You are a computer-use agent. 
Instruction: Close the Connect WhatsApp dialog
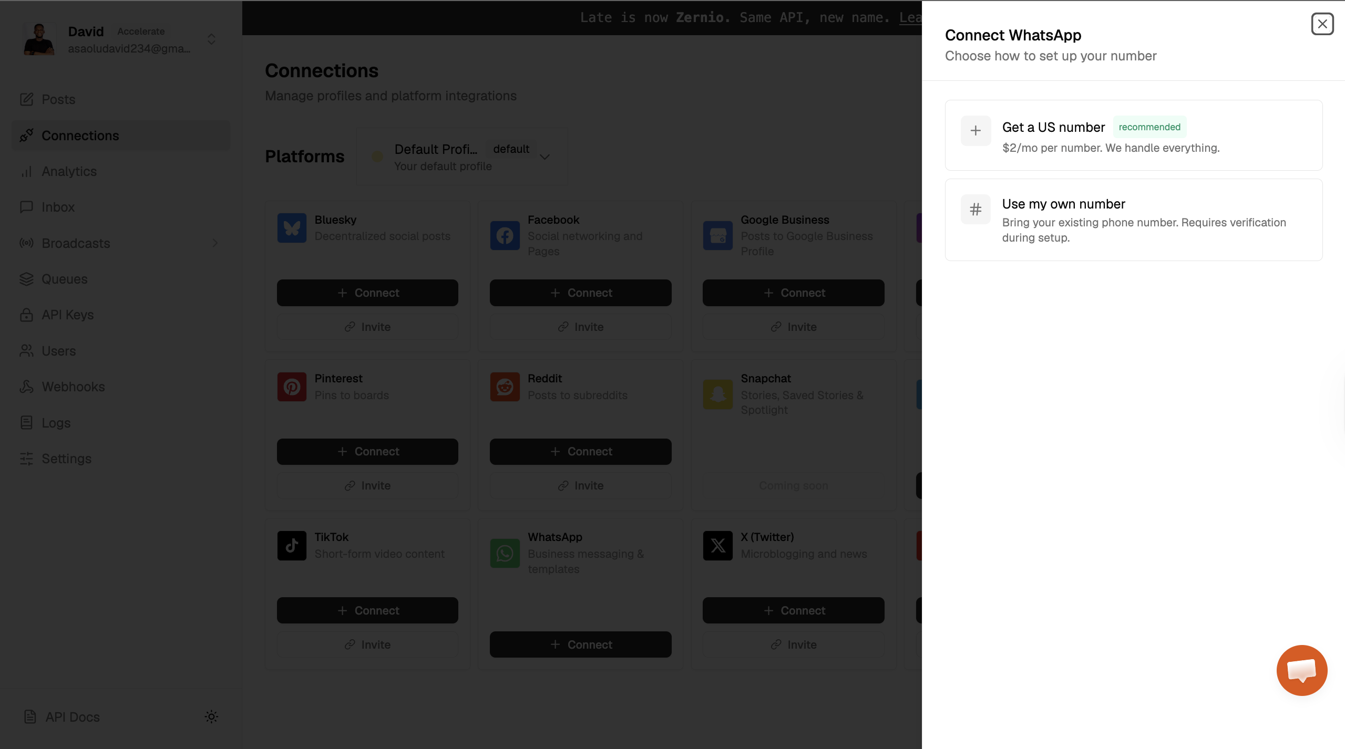point(1322,23)
